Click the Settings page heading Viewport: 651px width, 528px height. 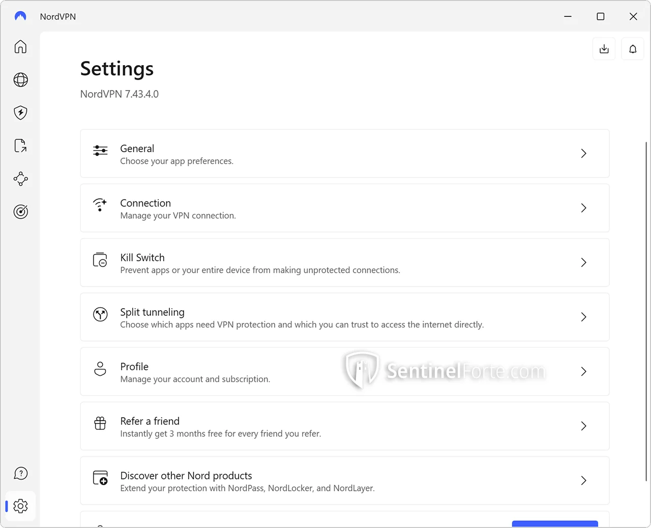point(117,69)
